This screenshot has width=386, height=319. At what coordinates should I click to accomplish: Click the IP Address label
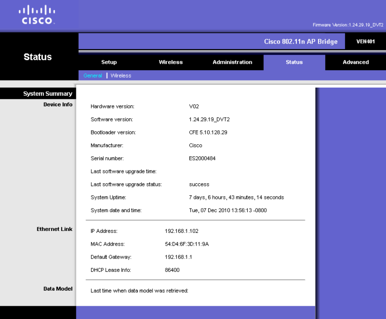(104, 231)
